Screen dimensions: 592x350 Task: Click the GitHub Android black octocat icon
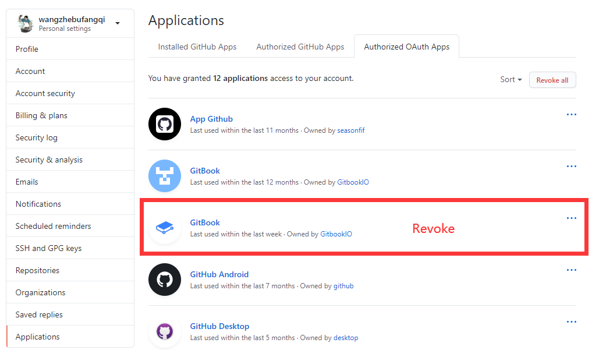click(x=165, y=280)
